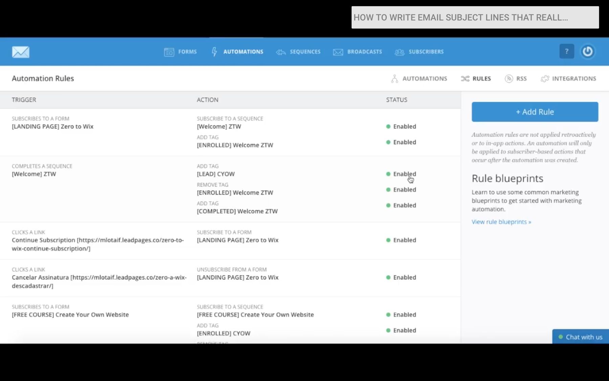Click unsubscribe action [LANDING PAGE] Zero to Wix
This screenshot has width=609, height=381.
[x=238, y=277]
